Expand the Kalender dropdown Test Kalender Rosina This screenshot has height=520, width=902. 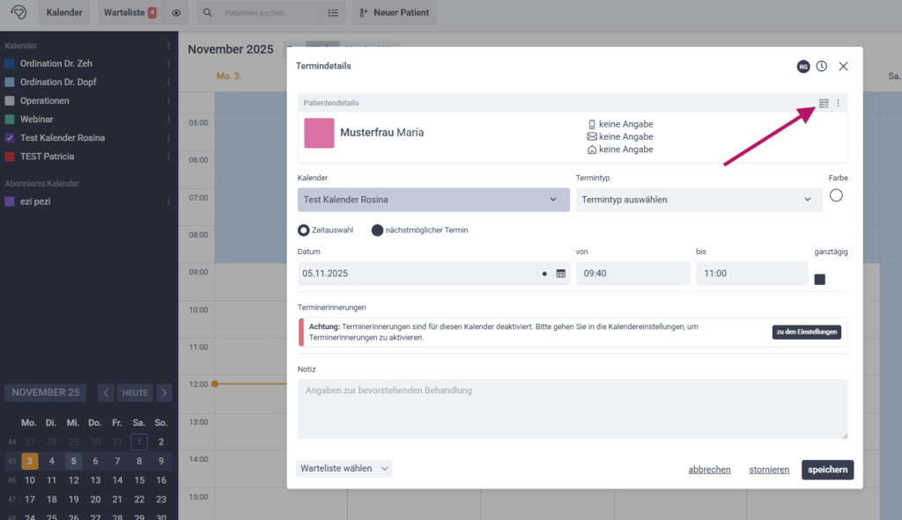(433, 200)
